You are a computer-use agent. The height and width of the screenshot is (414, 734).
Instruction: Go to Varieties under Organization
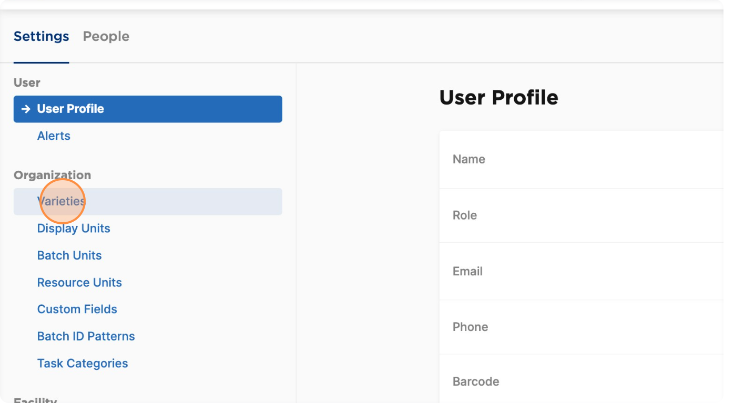pyautogui.click(x=148, y=201)
